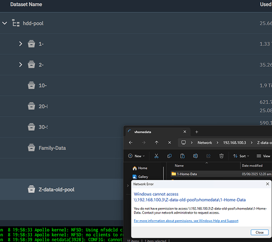Click the Copy icon in Explorer toolbar
Image resolution: width=272 pixels, height=242 pixels.
click(169, 156)
